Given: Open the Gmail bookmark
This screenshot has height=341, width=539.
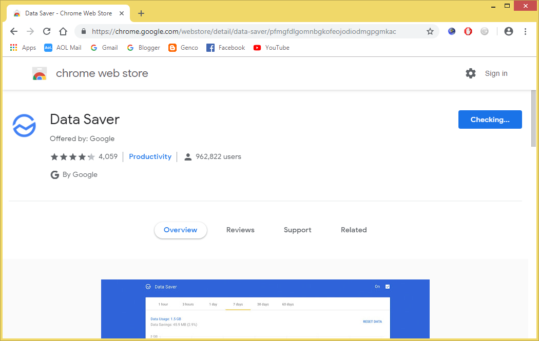Looking at the screenshot, I should click(x=104, y=47).
